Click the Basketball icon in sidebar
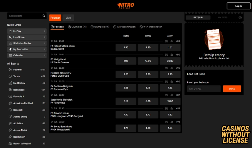The image size is (252, 148). click(10, 90)
